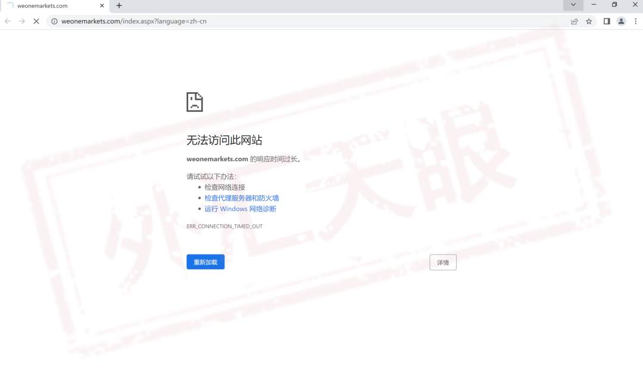Bookmark this tab with star icon
The height and width of the screenshot is (377, 643).
click(x=589, y=21)
